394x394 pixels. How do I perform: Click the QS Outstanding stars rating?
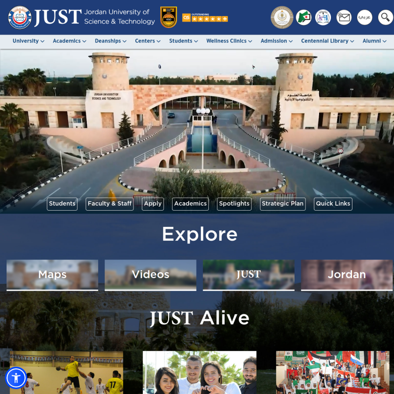point(205,18)
